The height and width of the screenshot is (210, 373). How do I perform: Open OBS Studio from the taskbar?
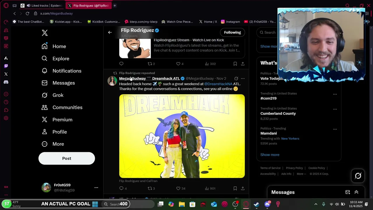click(x=235, y=204)
